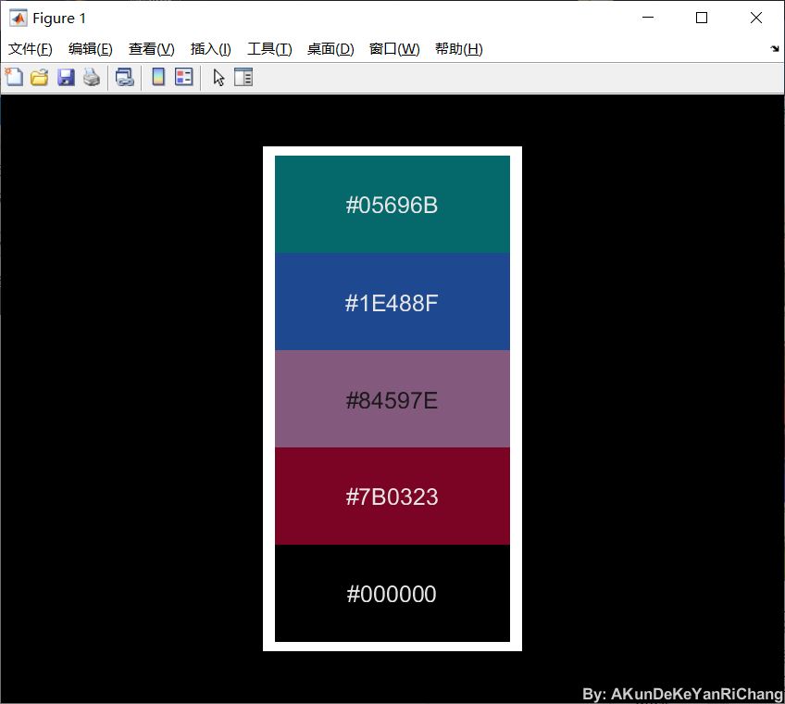Viewport: 785px width, 704px height.
Task: Open the 插入(I) menu
Action: [211, 49]
